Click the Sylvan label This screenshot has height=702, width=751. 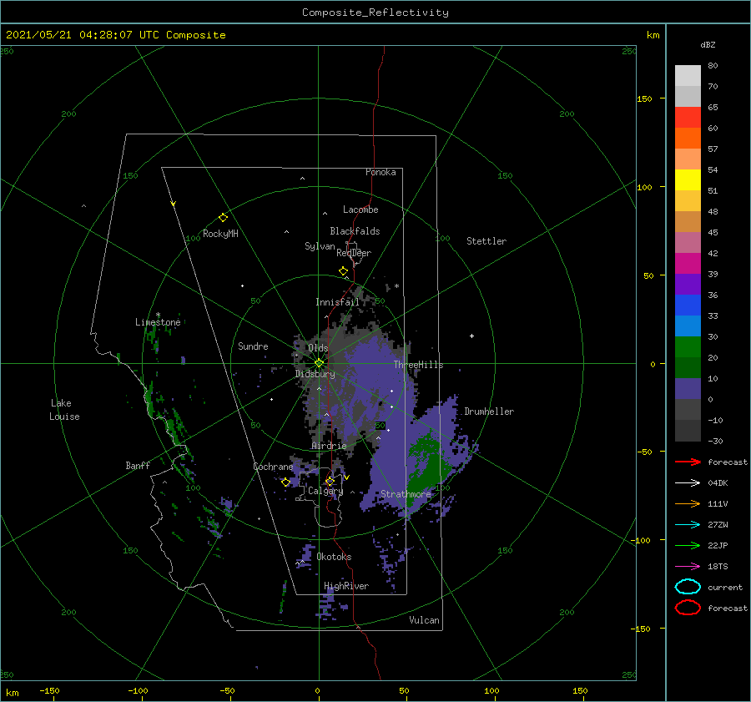click(x=320, y=246)
